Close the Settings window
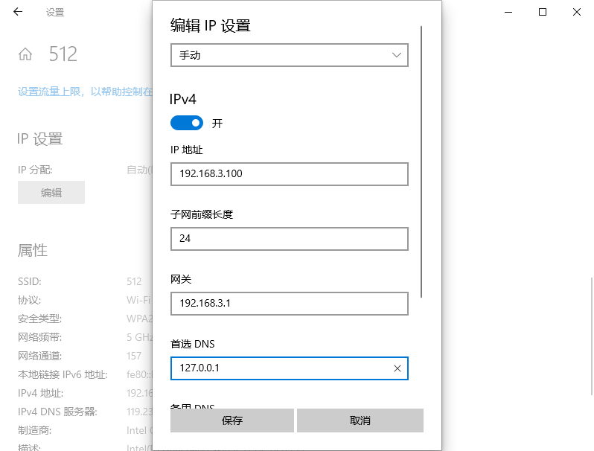Image resolution: width=594 pixels, height=451 pixels. [577, 12]
